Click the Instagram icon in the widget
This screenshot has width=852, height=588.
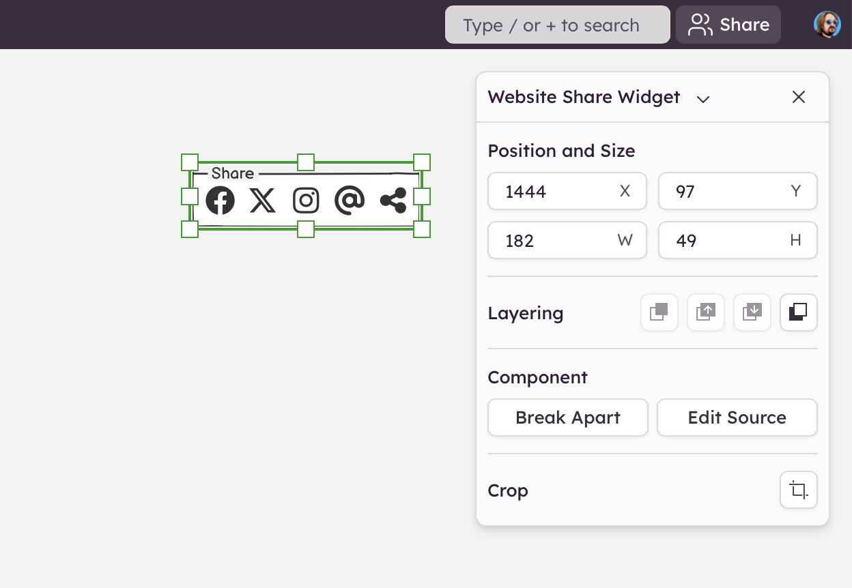[306, 201]
